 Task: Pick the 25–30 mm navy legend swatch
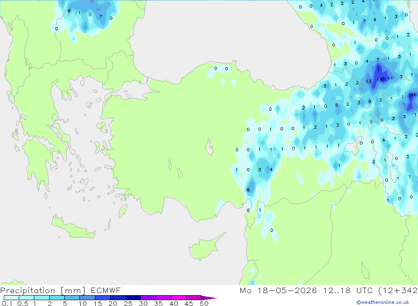(133, 298)
